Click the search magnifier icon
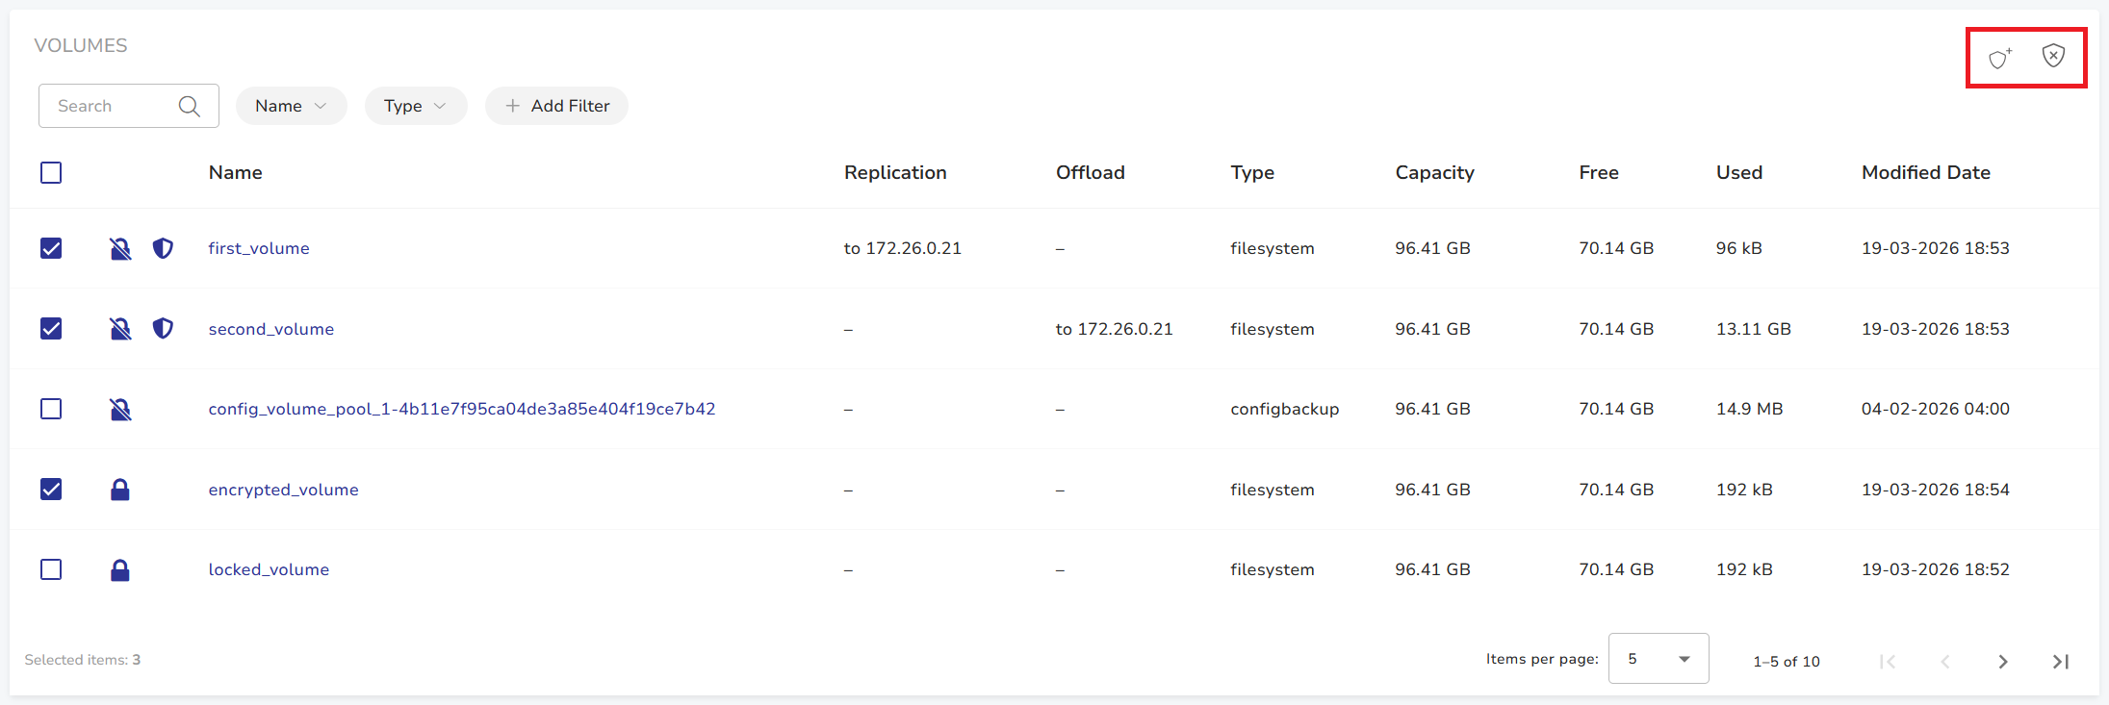Viewport: 2109px width, 705px height. click(x=190, y=106)
